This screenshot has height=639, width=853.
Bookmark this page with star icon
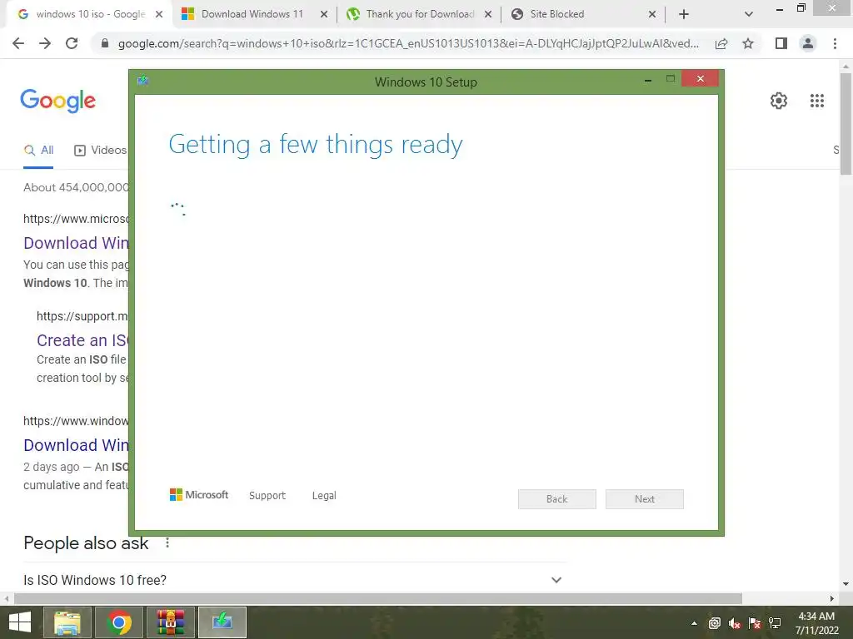pos(748,43)
